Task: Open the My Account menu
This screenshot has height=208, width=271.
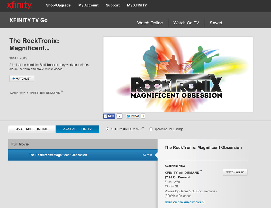Action: (88, 5)
